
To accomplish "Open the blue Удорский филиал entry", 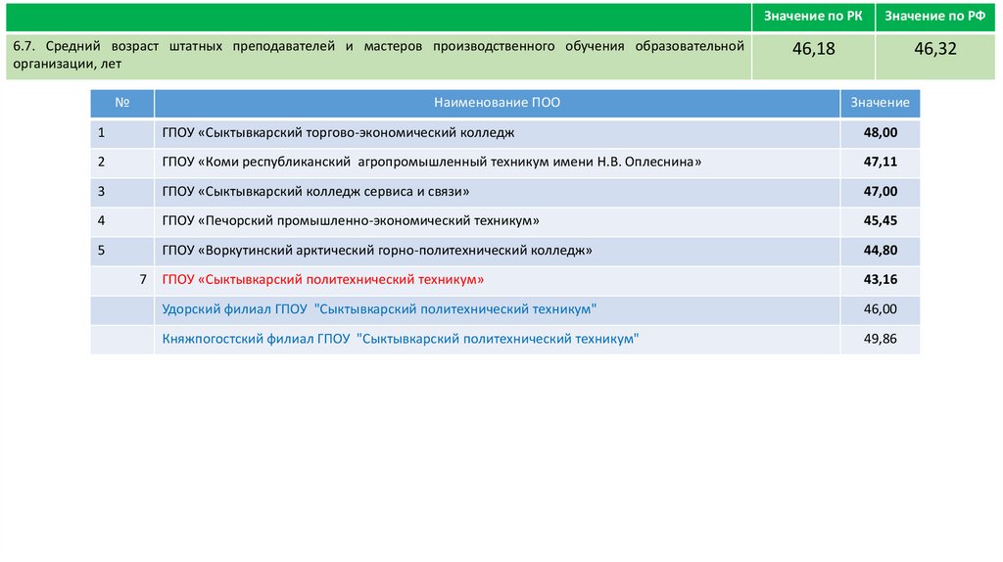I will (x=379, y=308).
